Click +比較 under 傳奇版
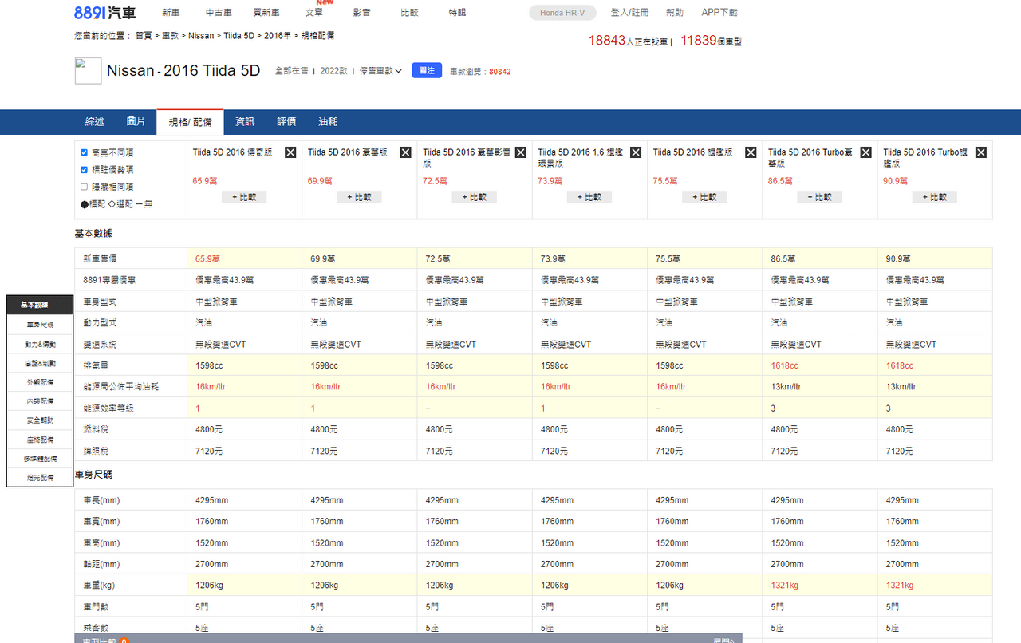Viewport: 1021px width, 643px height. pos(244,197)
